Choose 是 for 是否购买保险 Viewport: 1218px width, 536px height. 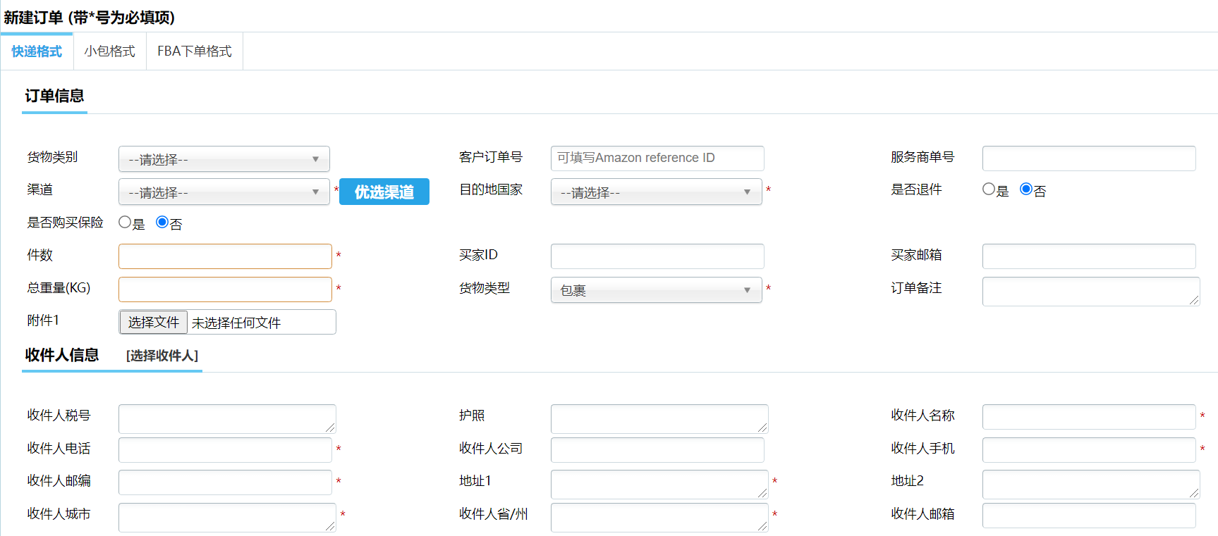(125, 223)
